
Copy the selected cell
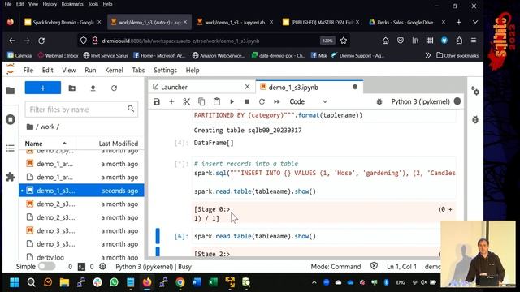201,101
